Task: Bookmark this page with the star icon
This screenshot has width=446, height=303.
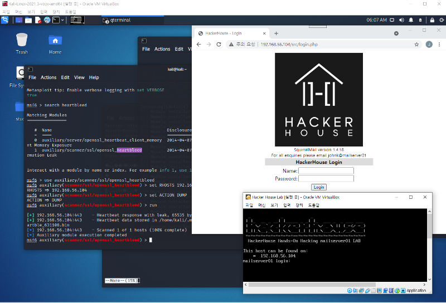Action: point(416,45)
